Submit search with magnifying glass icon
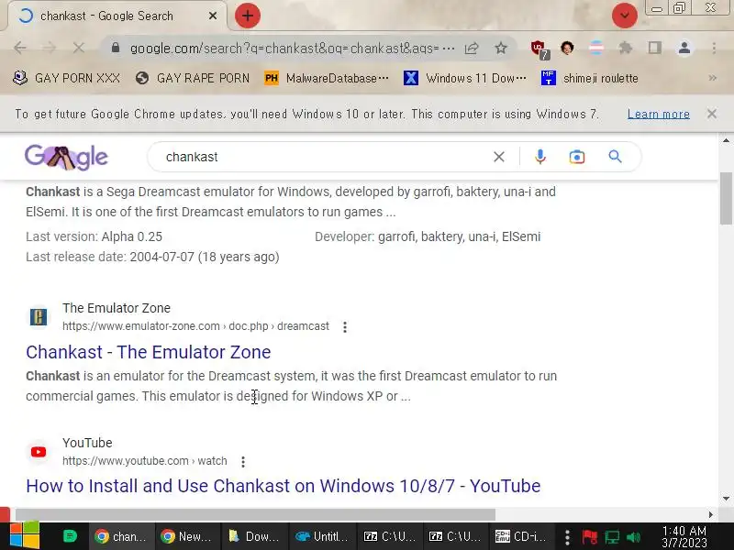The image size is (734, 550). click(x=615, y=157)
